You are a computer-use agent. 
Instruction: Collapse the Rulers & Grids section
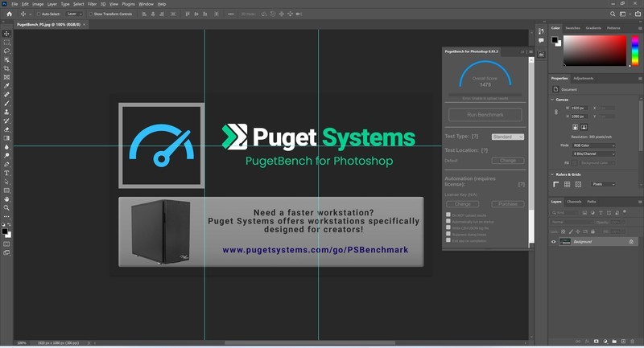[x=552, y=174]
